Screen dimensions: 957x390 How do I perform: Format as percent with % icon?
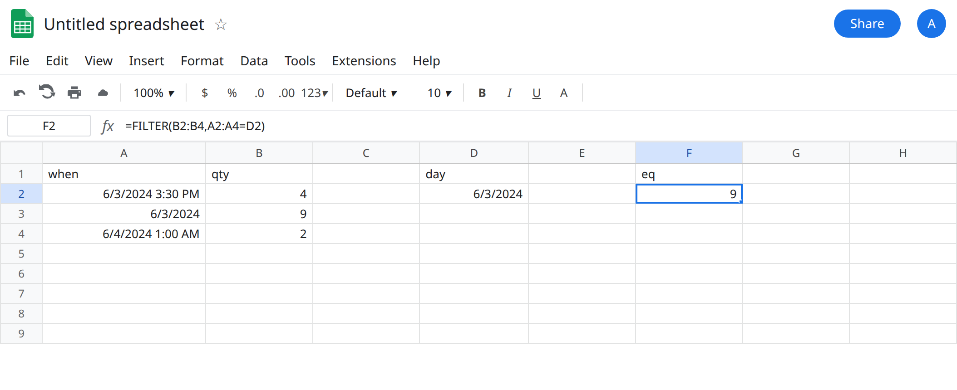[232, 93]
